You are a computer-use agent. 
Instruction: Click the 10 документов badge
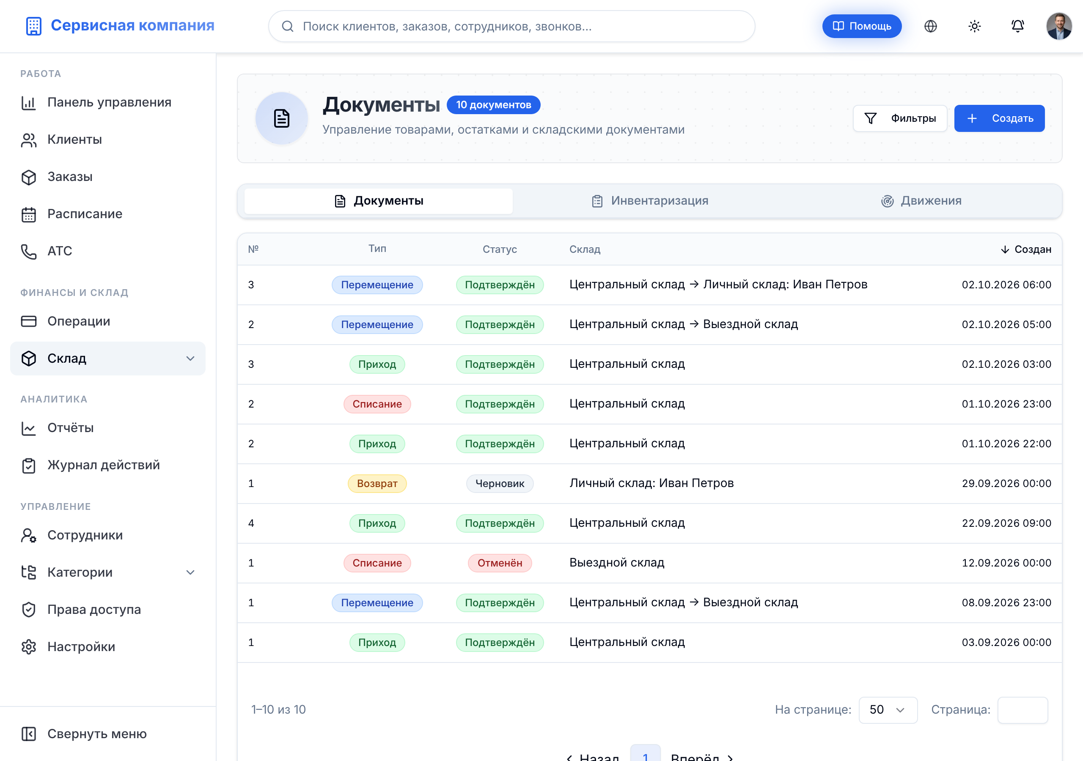(493, 105)
